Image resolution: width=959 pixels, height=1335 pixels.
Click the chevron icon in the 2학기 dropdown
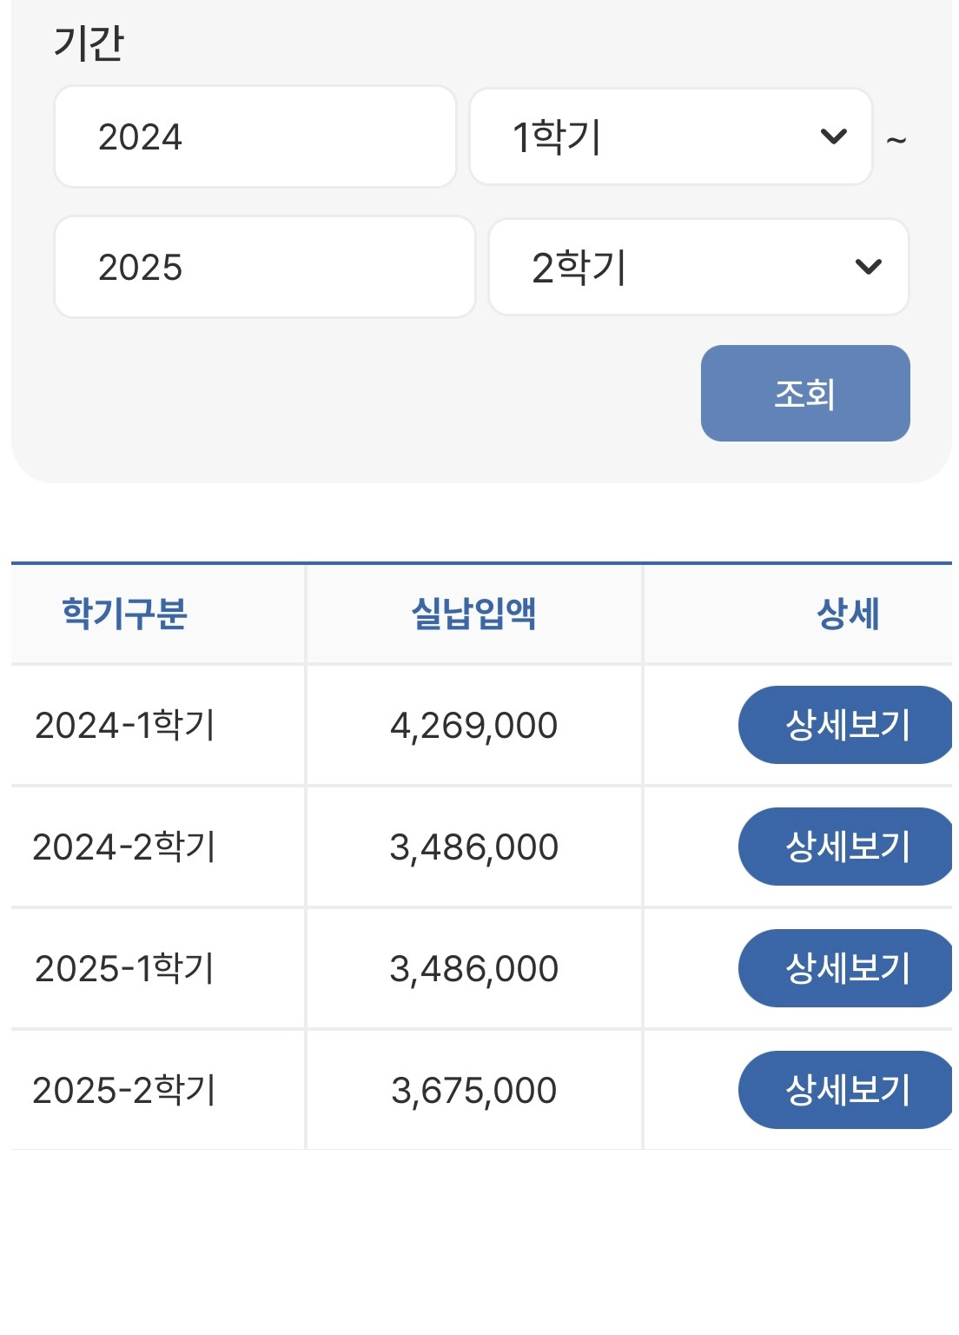[869, 267]
